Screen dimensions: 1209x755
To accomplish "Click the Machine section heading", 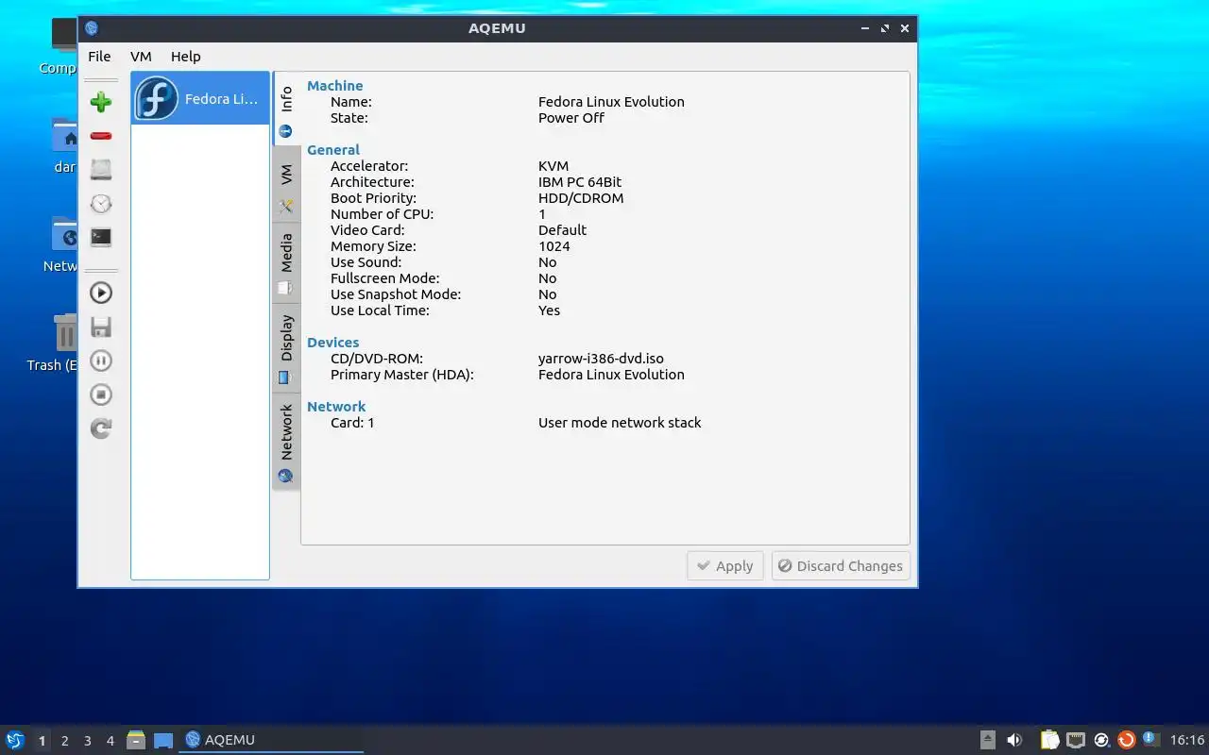I will 334,86.
